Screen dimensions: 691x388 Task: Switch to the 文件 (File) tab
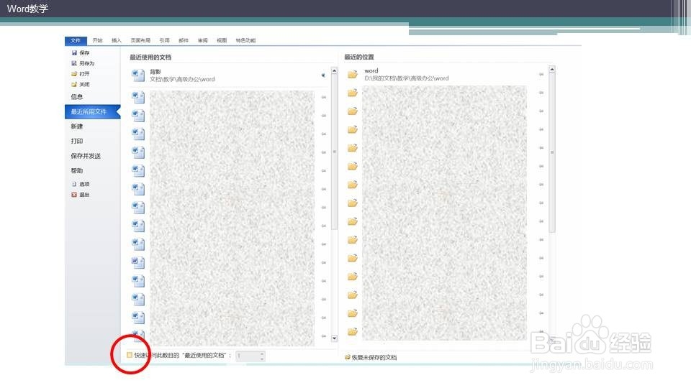76,40
